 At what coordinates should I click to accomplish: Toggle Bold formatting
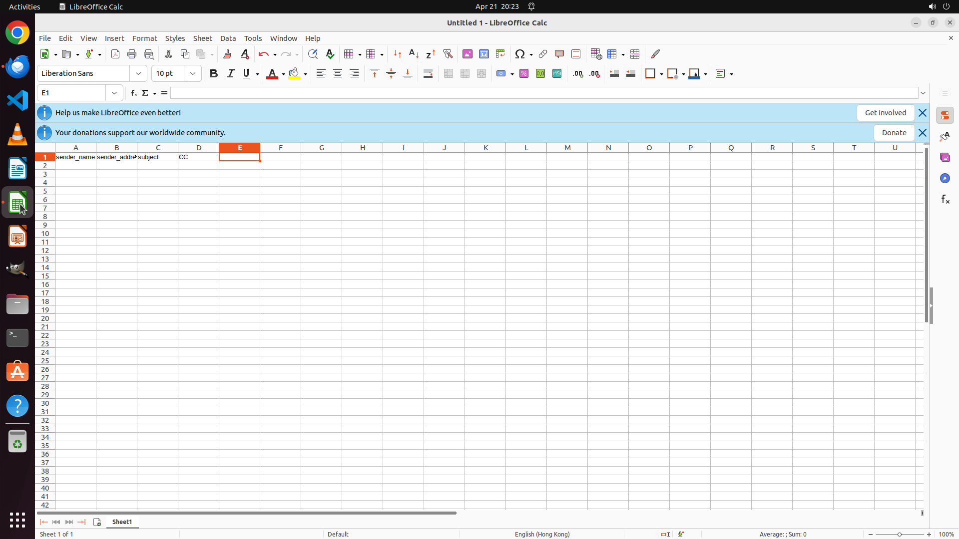[213, 73]
